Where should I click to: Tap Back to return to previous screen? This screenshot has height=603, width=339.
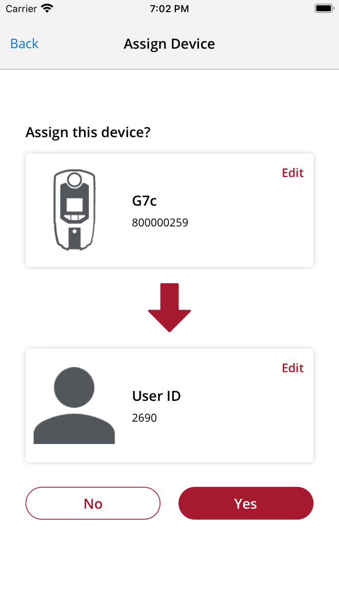(24, 44)
